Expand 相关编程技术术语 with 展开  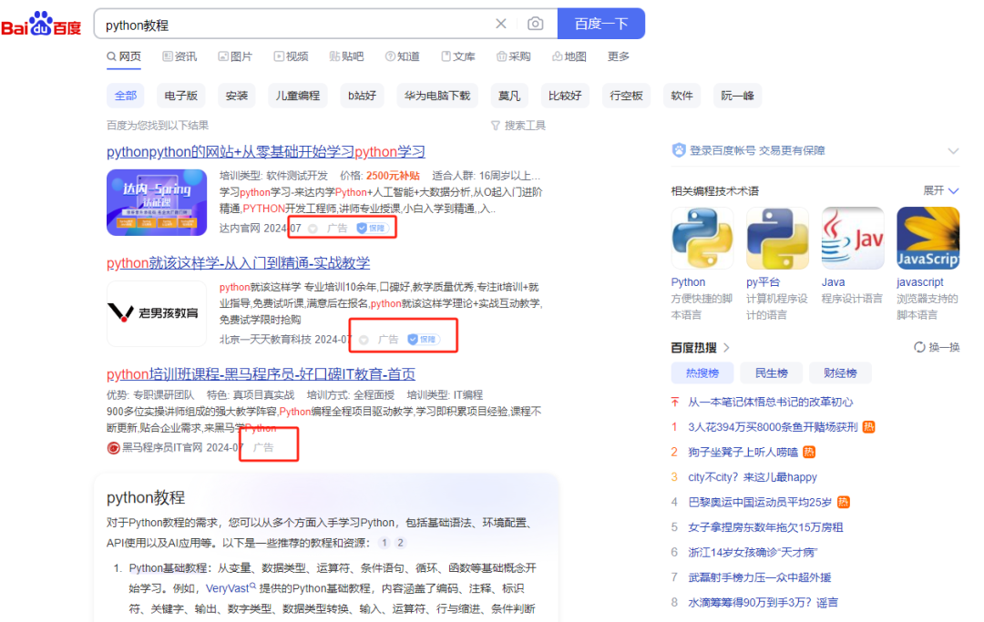940,190
